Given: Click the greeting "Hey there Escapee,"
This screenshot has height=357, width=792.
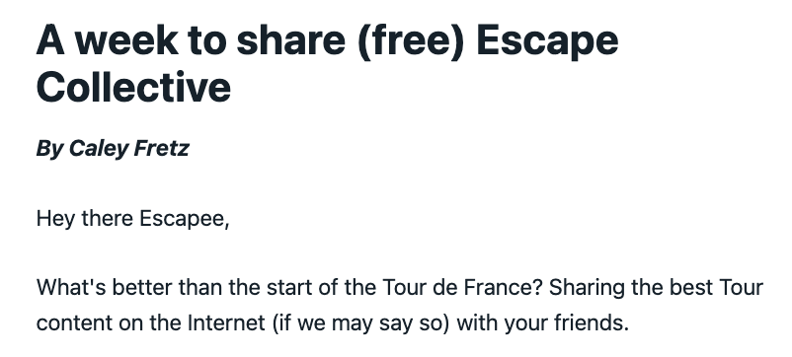Looking at the screenshot, I should pyautogui.click(x=133, y=219).
